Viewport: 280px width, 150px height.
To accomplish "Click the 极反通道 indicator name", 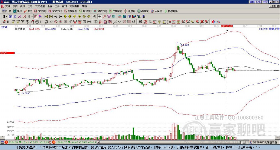I will [x=20, y=29].
